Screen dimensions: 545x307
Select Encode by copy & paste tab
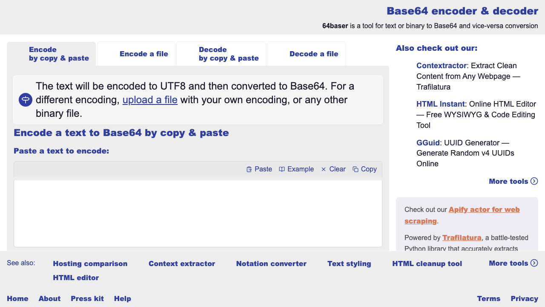pyautogui.click(x=59, y=54)
